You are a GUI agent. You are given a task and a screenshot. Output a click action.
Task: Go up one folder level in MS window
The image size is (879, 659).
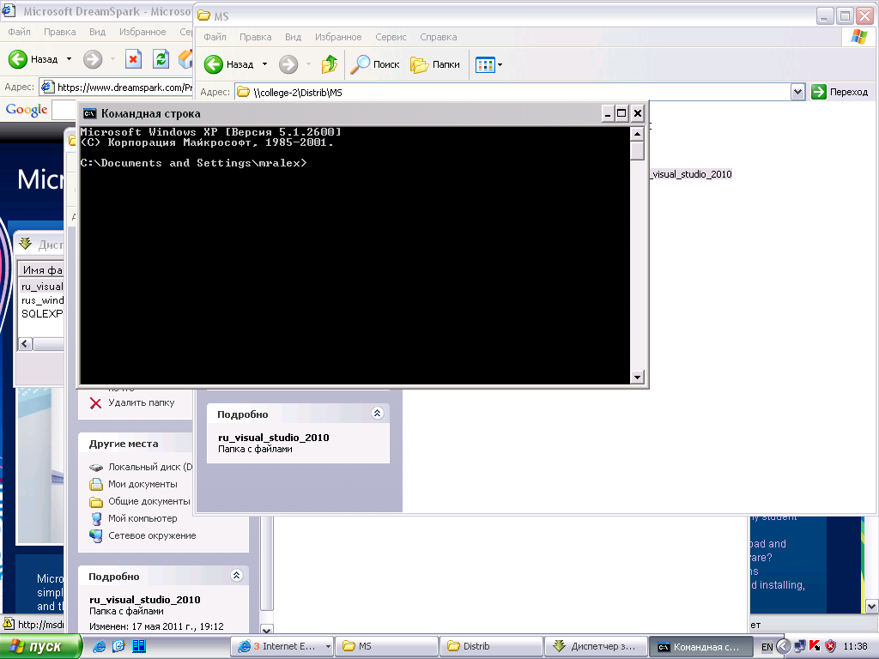330,64
